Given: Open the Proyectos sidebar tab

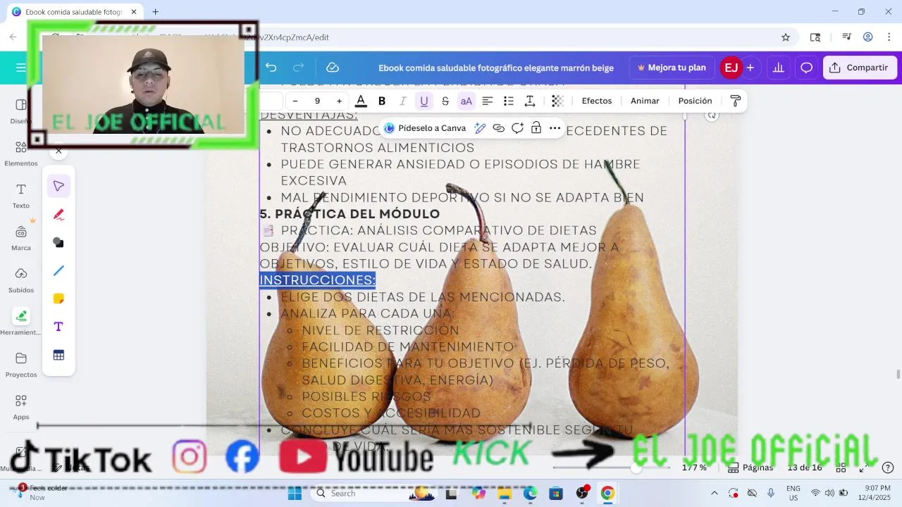Looking at the screenshot, I should 21,364.
